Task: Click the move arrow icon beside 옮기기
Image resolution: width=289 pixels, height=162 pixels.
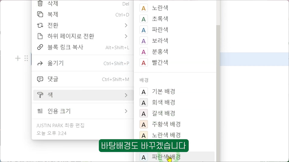Action: [40, 63]
